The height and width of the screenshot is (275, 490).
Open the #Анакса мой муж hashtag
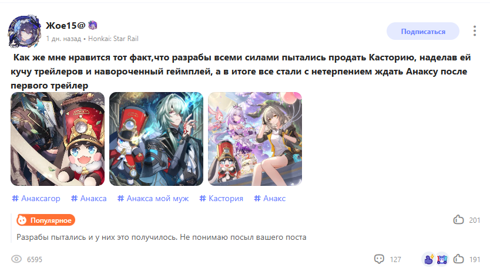[x=153, y=198]
